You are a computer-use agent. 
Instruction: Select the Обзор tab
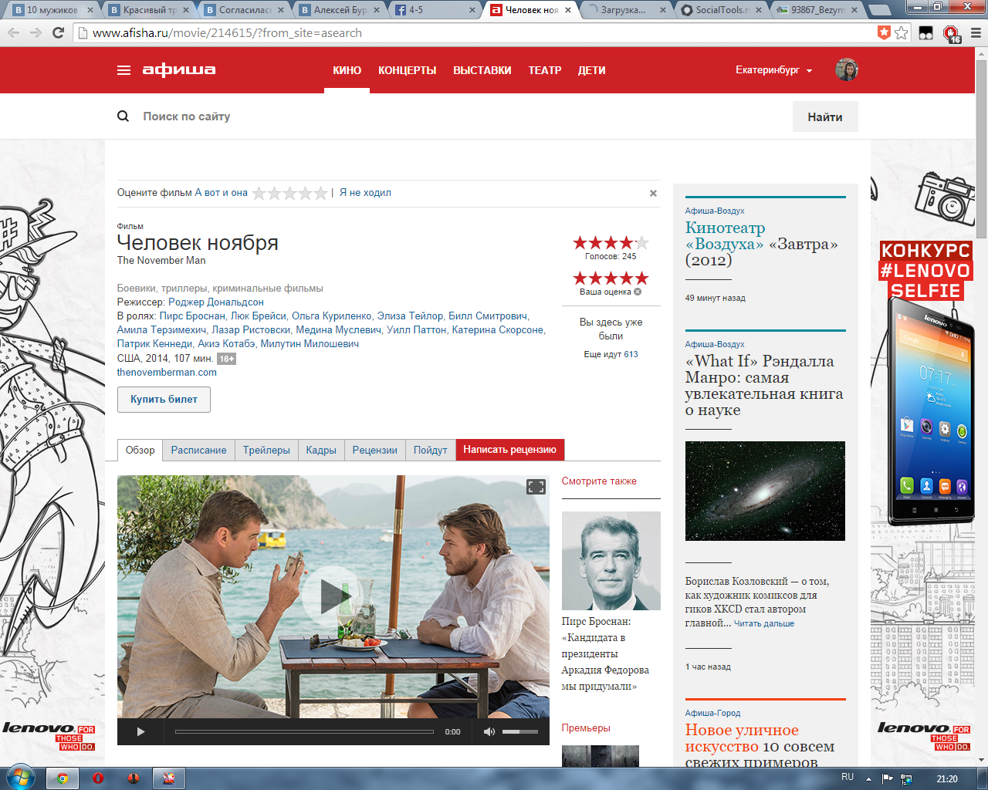click(x=140, y=450)
